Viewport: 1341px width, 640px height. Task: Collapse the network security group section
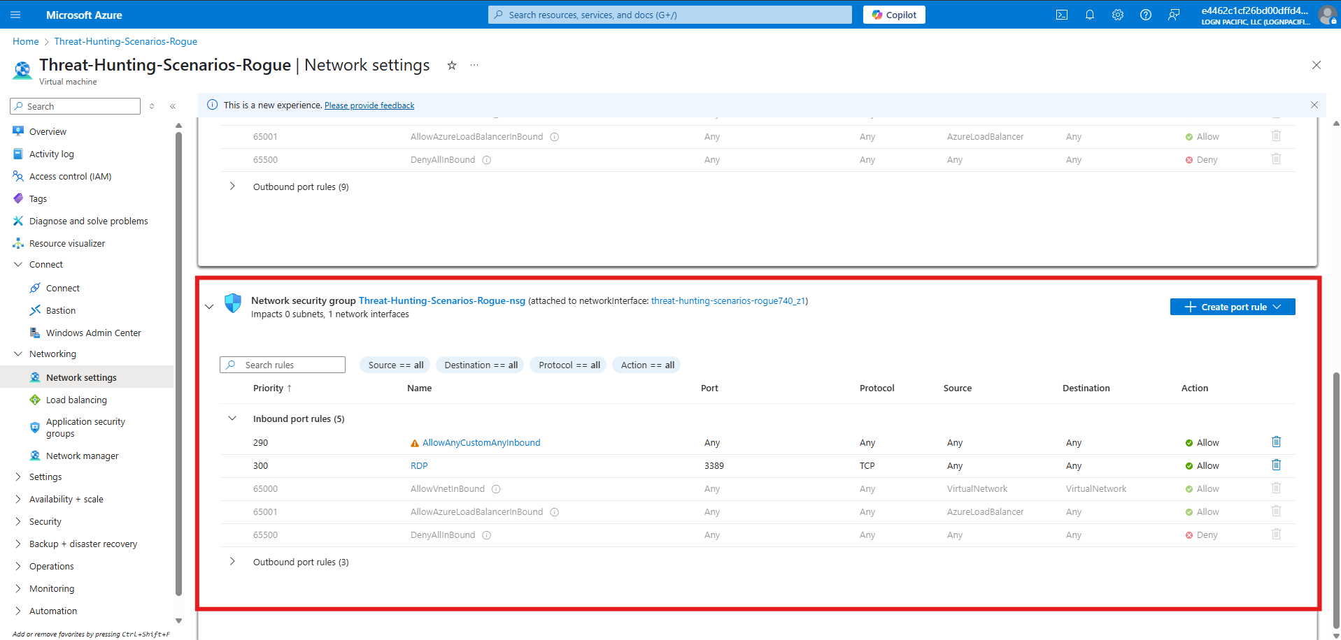[x=209, y=307]
